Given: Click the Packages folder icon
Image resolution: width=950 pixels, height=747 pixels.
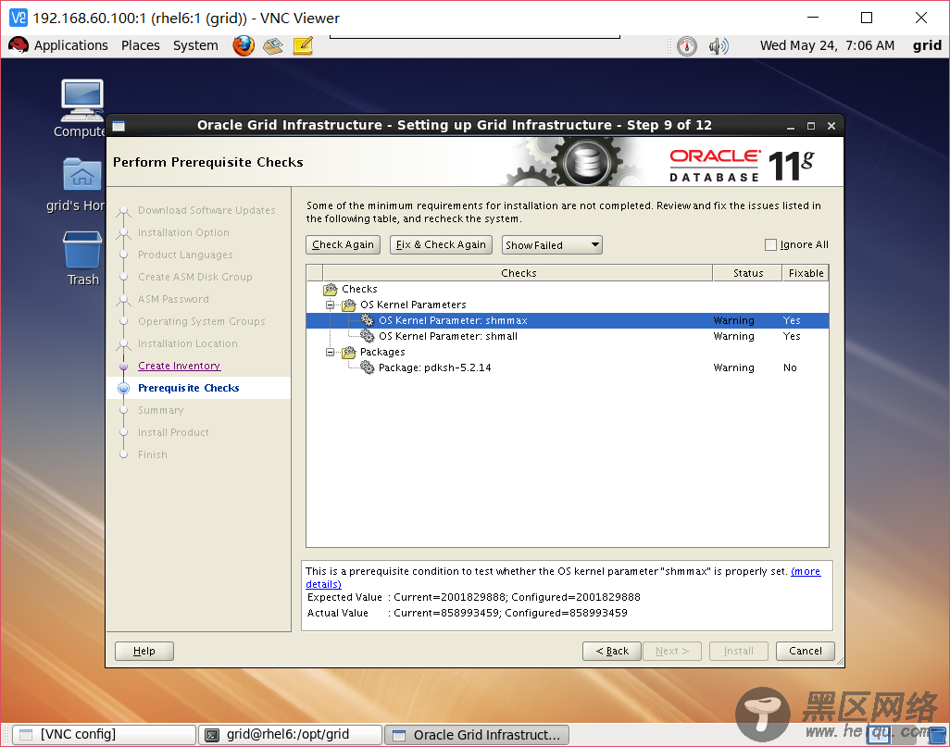Looking at the screenshot, I should [x=349, y=352].
